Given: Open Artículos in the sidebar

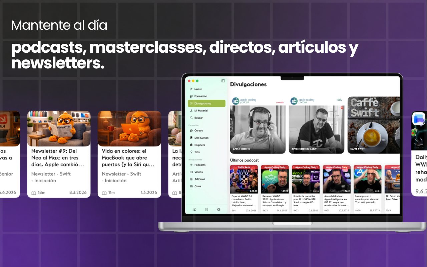Looking at the screenshot, I should tap(206, 179).
